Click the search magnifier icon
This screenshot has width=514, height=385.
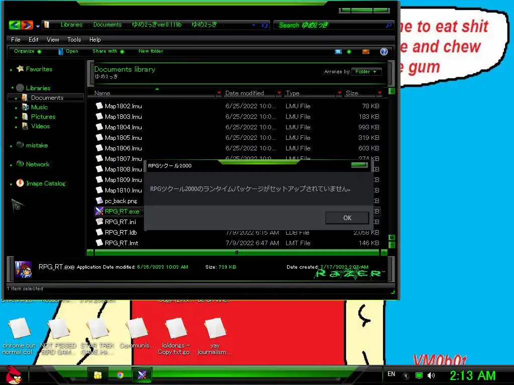click(389, 25)
